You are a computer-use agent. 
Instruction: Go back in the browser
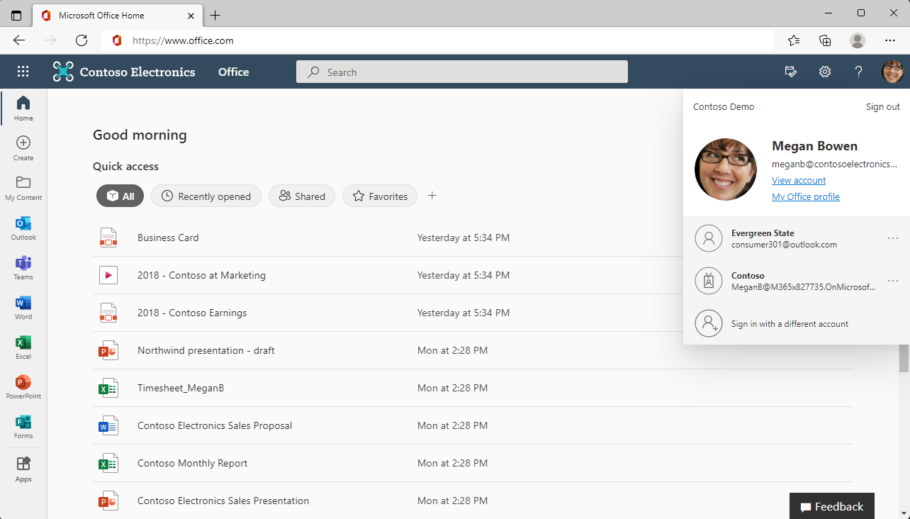pos(19,40)
